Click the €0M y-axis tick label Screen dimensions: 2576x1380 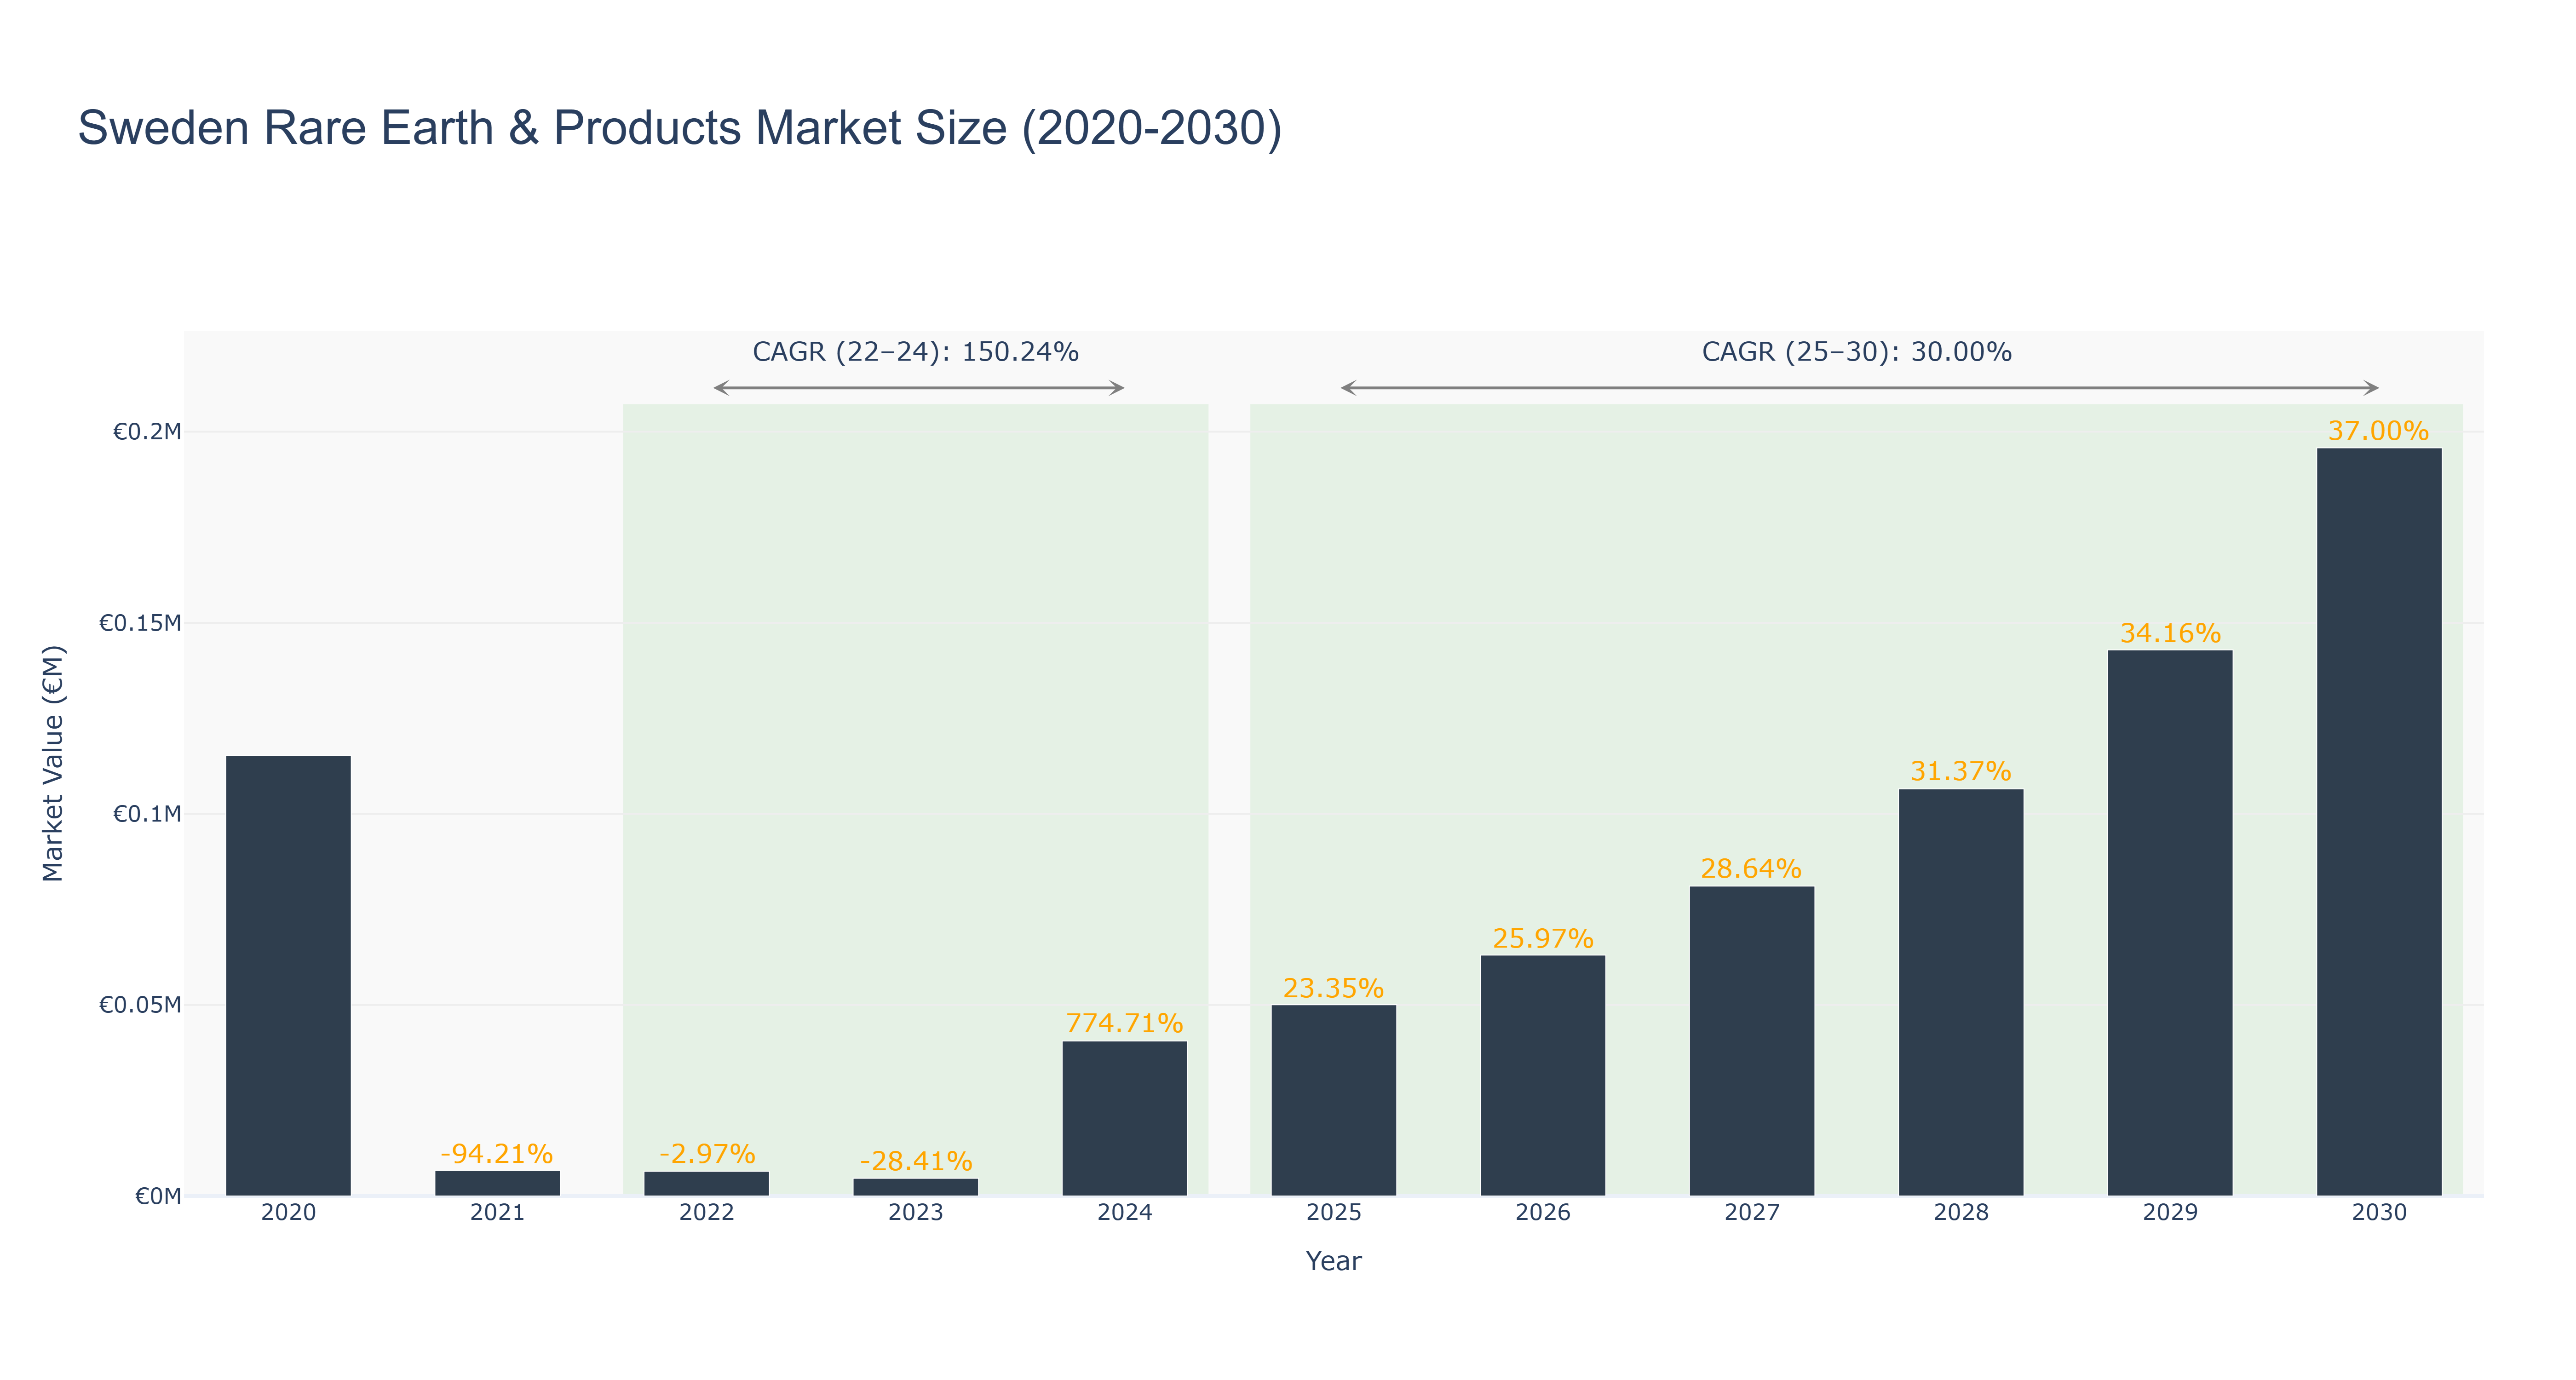[158, 1196]
